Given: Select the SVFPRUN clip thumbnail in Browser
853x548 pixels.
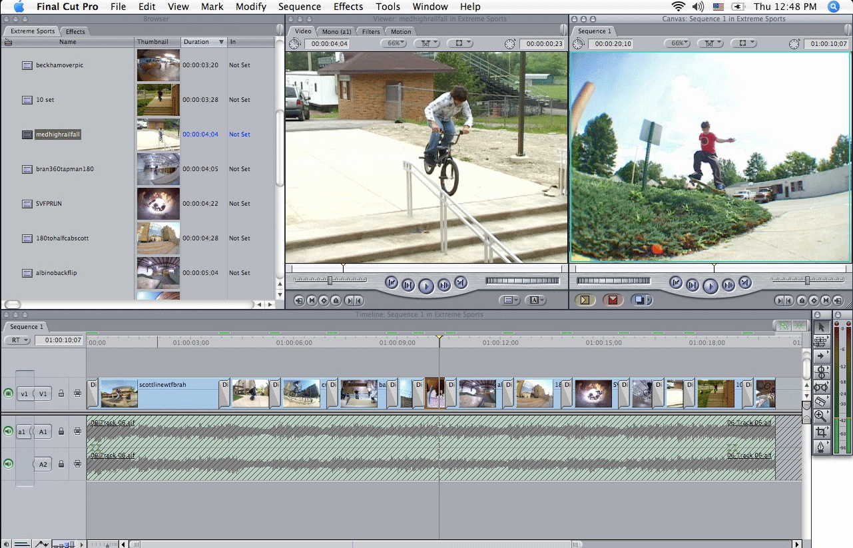Looking at the screenshot, I should 158,204.
